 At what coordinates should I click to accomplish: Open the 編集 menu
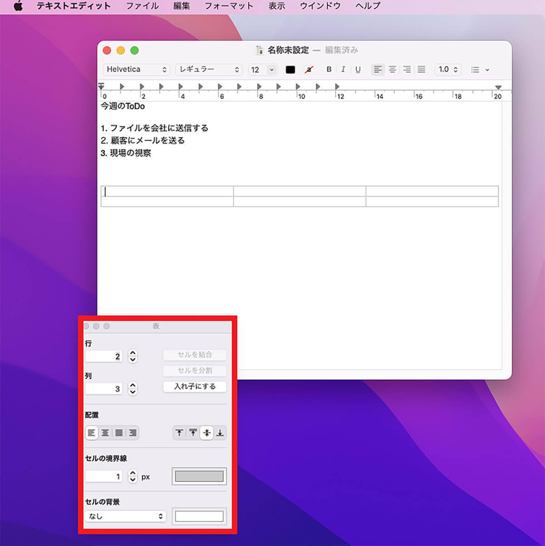coord(182,6)
